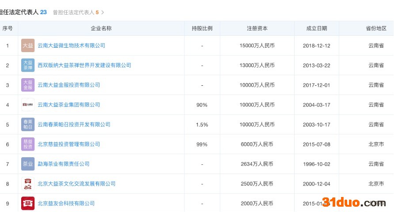Expand the arrow next to 曾担任法定代表人
The height and width of the screenshot is (212, 394).
click(x=103, y=12)
